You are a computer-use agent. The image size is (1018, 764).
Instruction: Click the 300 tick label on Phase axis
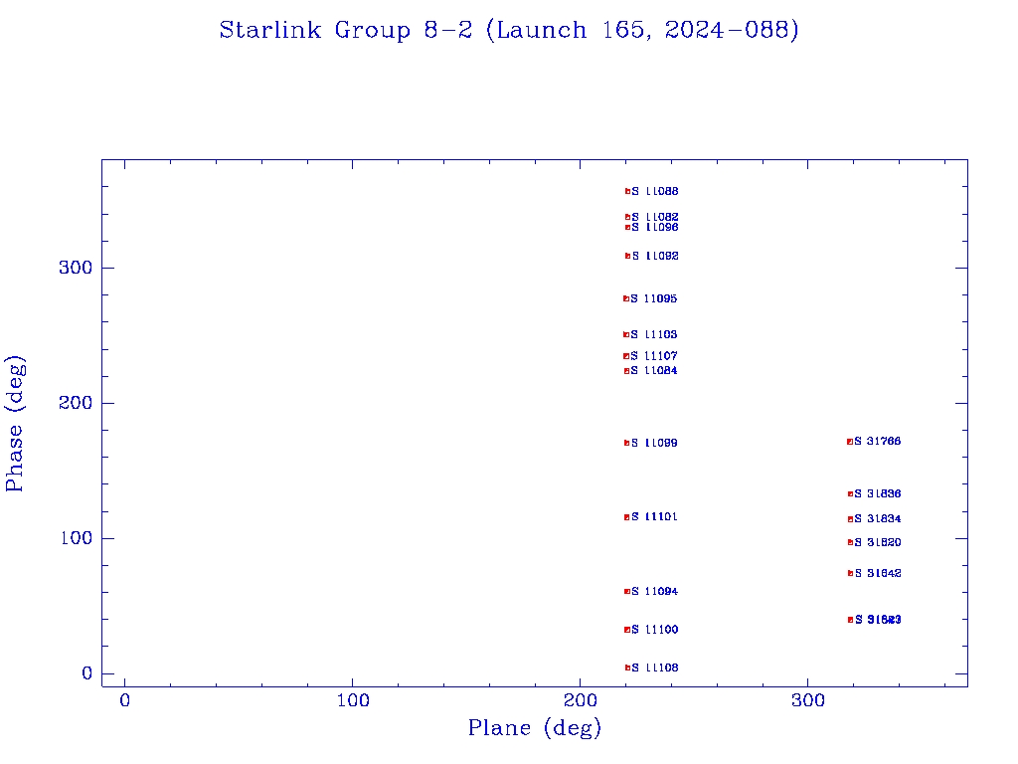[76, 268]
